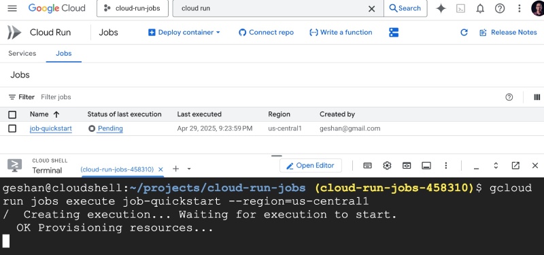Switch to the Jobs tab
544x255 pixels.
pos(64,54)
